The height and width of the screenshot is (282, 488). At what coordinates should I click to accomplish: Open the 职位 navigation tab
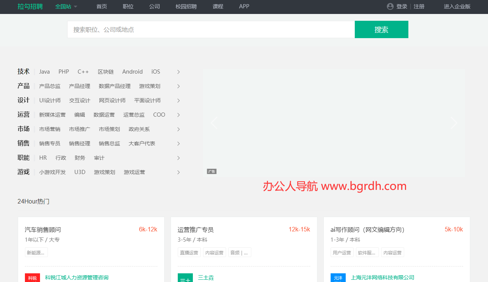pyautogui.click(x=128, y=6)
